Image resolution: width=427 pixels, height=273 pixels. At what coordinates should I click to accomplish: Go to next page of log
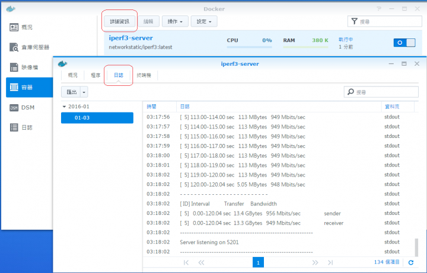(315, 262)
